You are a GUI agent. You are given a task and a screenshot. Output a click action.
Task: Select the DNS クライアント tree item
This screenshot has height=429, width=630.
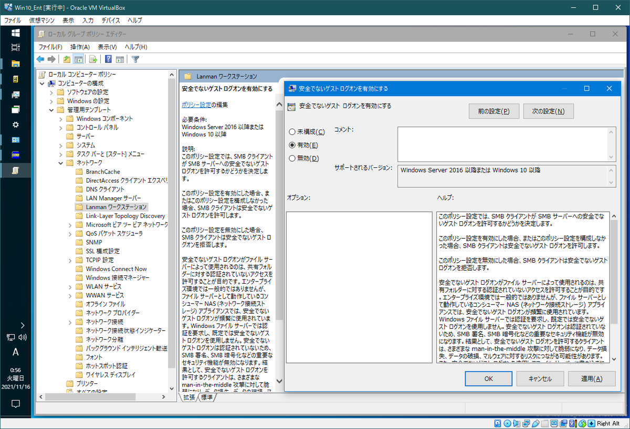click(105, 189)
